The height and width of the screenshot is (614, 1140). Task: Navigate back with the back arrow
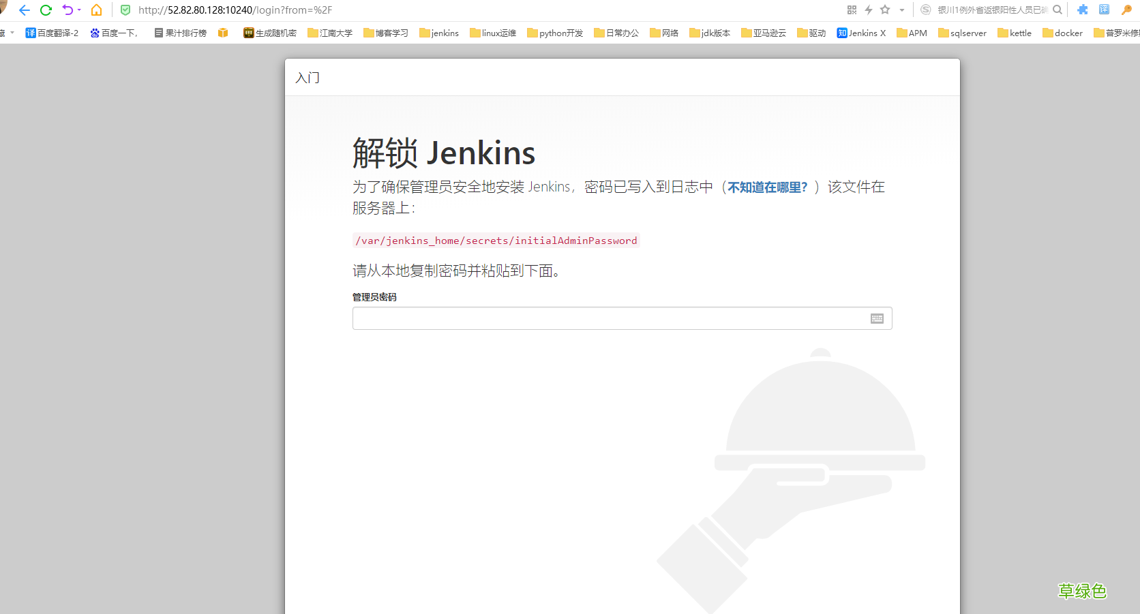[25, 10]
